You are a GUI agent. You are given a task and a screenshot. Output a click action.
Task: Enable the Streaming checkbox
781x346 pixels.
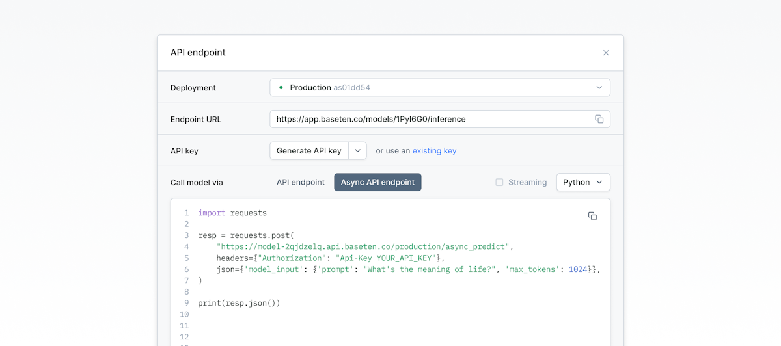500,182
